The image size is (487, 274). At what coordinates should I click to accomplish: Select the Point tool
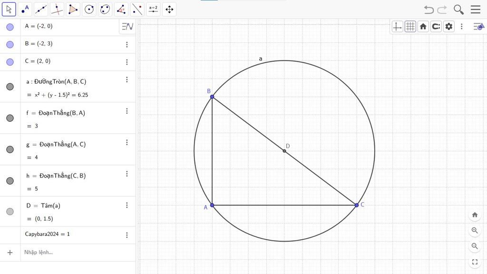pyautogui.click(x=25, y=9)
